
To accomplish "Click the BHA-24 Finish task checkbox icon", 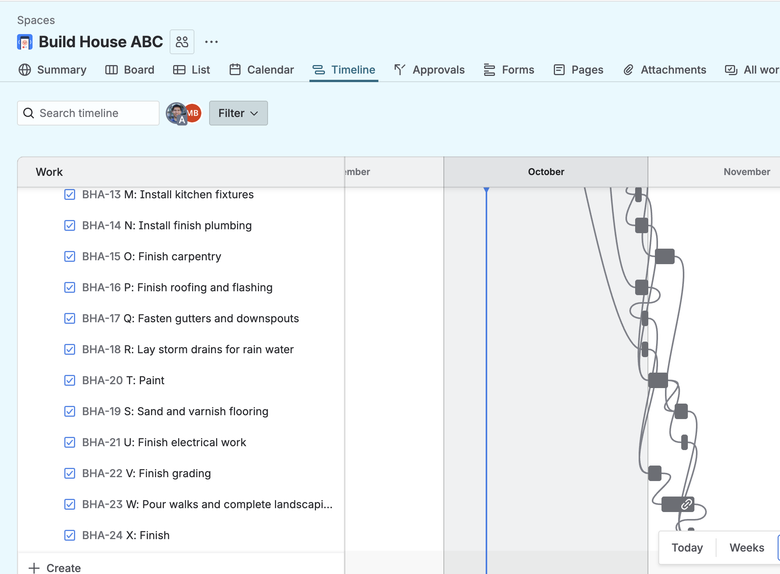I will 70,535.
